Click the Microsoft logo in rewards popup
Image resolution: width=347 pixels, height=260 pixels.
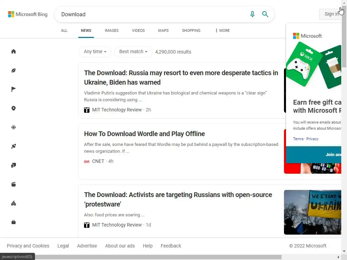[x=307, y=36]
